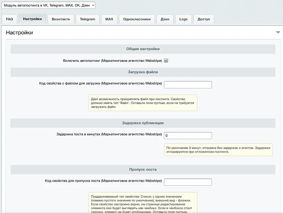
Task: Click the Код свойства с файлом label
Action: (x=101, y=83)
